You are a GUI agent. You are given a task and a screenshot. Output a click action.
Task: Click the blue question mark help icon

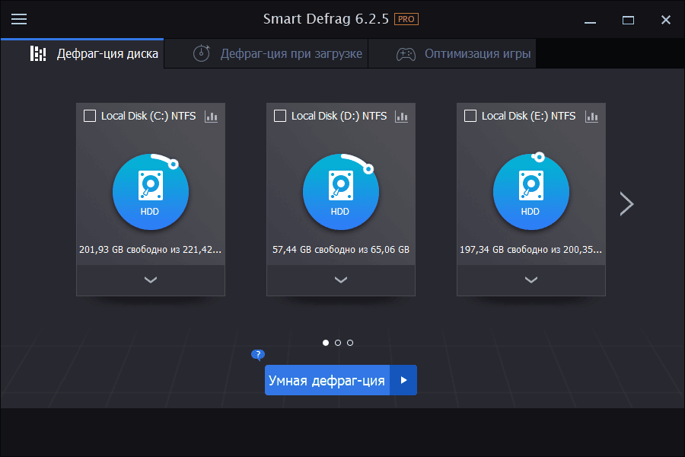coord(259,355)
